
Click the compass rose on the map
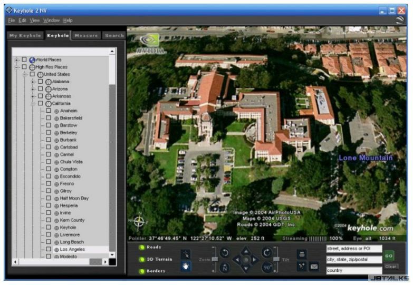139,222
